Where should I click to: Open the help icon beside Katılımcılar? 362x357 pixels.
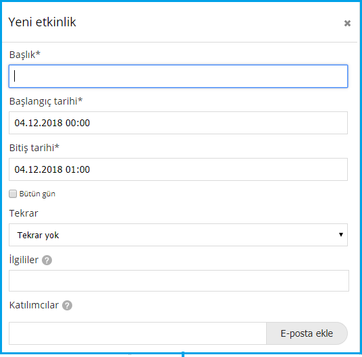(67, 306)
